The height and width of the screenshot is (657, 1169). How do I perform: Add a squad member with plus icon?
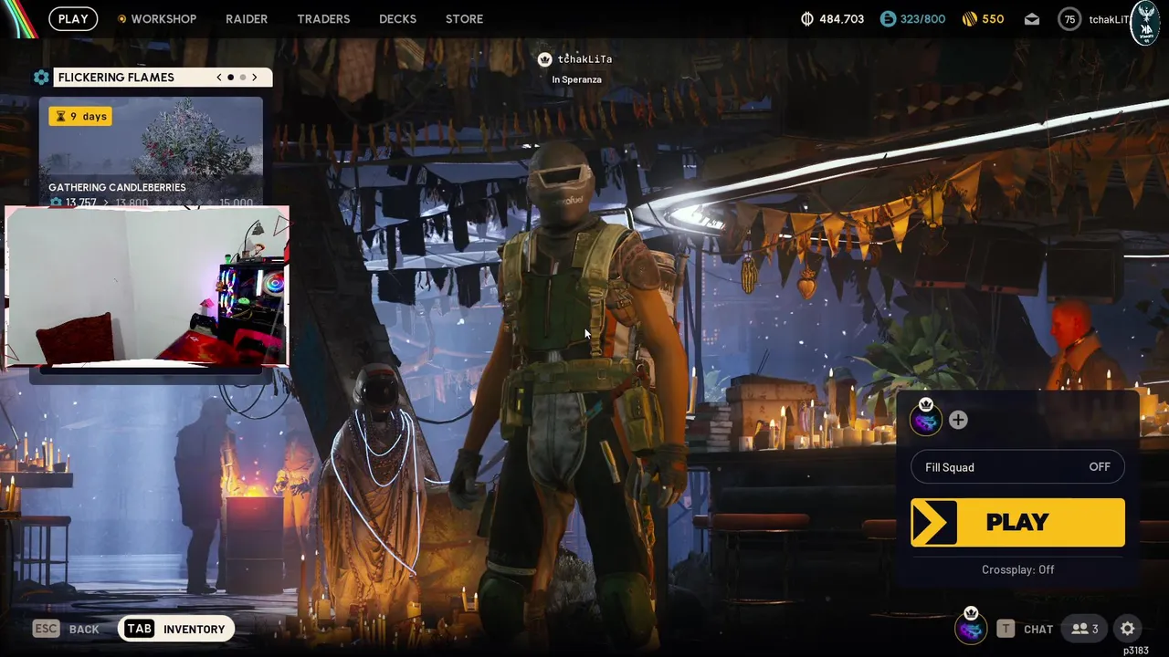pyautogui.click(x=958, y=420)
